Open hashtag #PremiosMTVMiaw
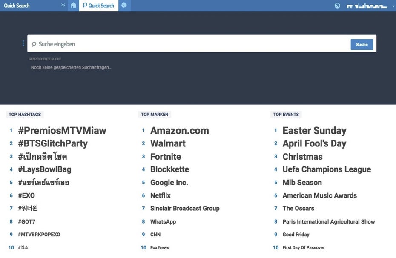The width and height of the screenshot is (396, 258). pyautogui.click(x=62, y=131)
